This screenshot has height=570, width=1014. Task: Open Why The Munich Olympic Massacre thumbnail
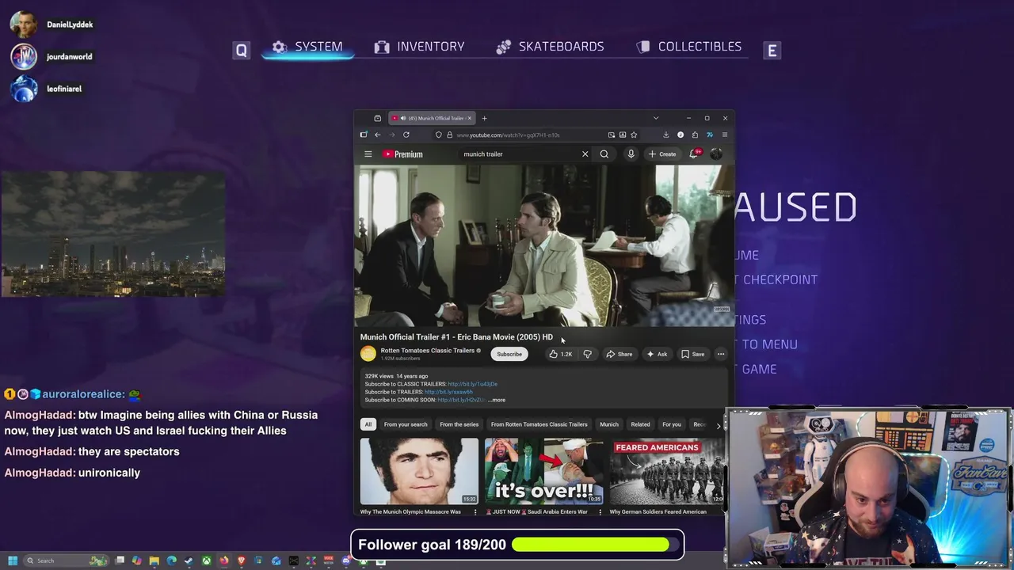coord(419,471)
